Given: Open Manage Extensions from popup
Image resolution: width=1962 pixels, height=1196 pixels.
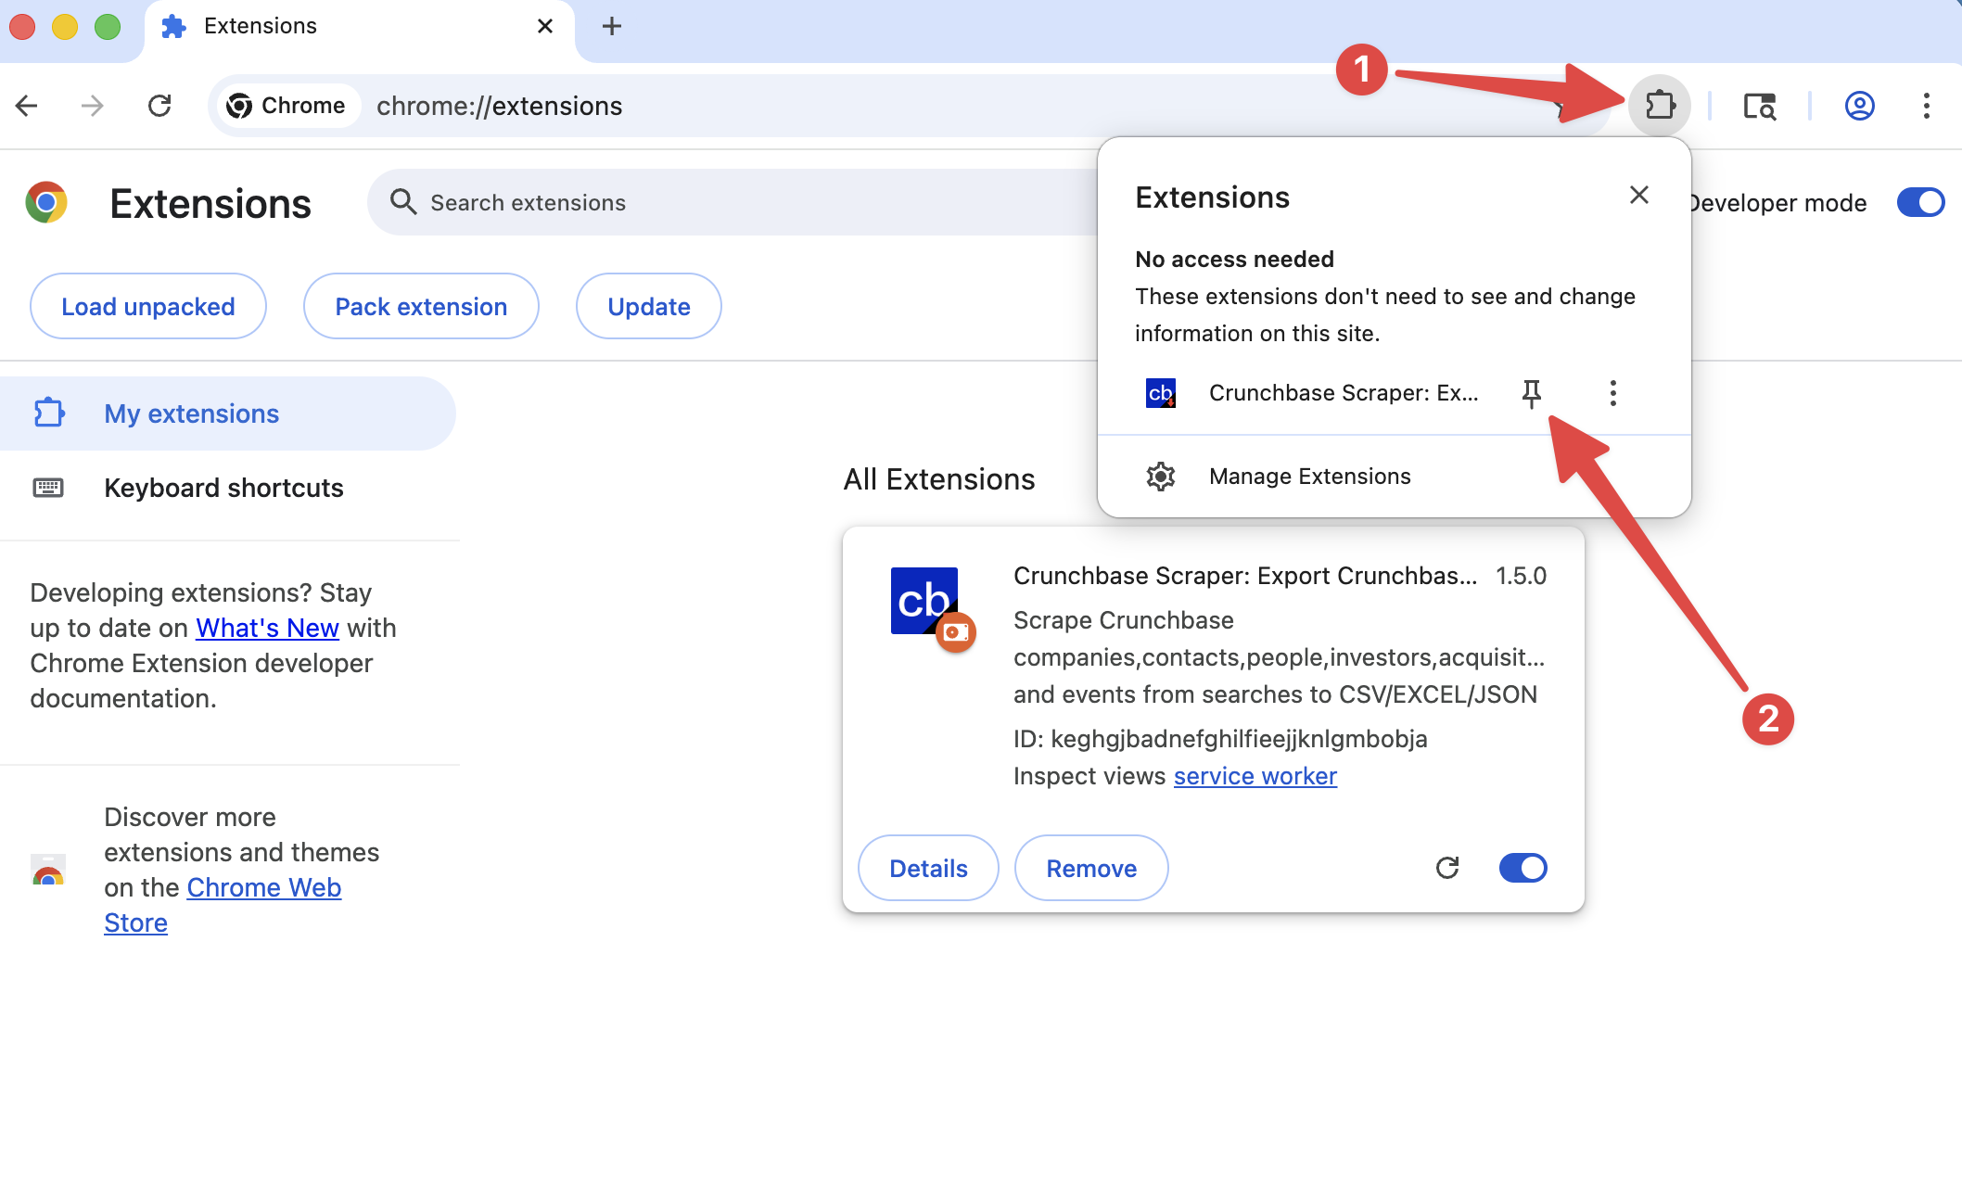Looking at the screenshot, I should pyautogui.click(x=1395, y=477).
